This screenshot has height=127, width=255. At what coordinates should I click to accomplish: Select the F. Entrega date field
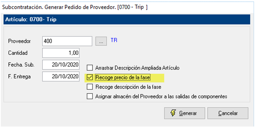(61, 77)
